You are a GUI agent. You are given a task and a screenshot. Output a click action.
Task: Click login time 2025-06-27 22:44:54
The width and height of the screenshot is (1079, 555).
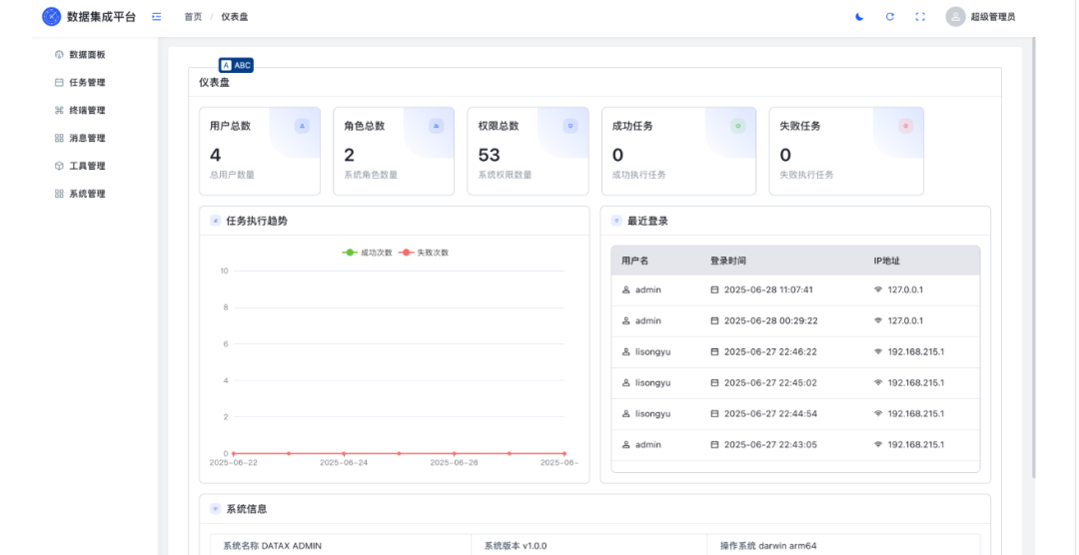coord(770,413)
